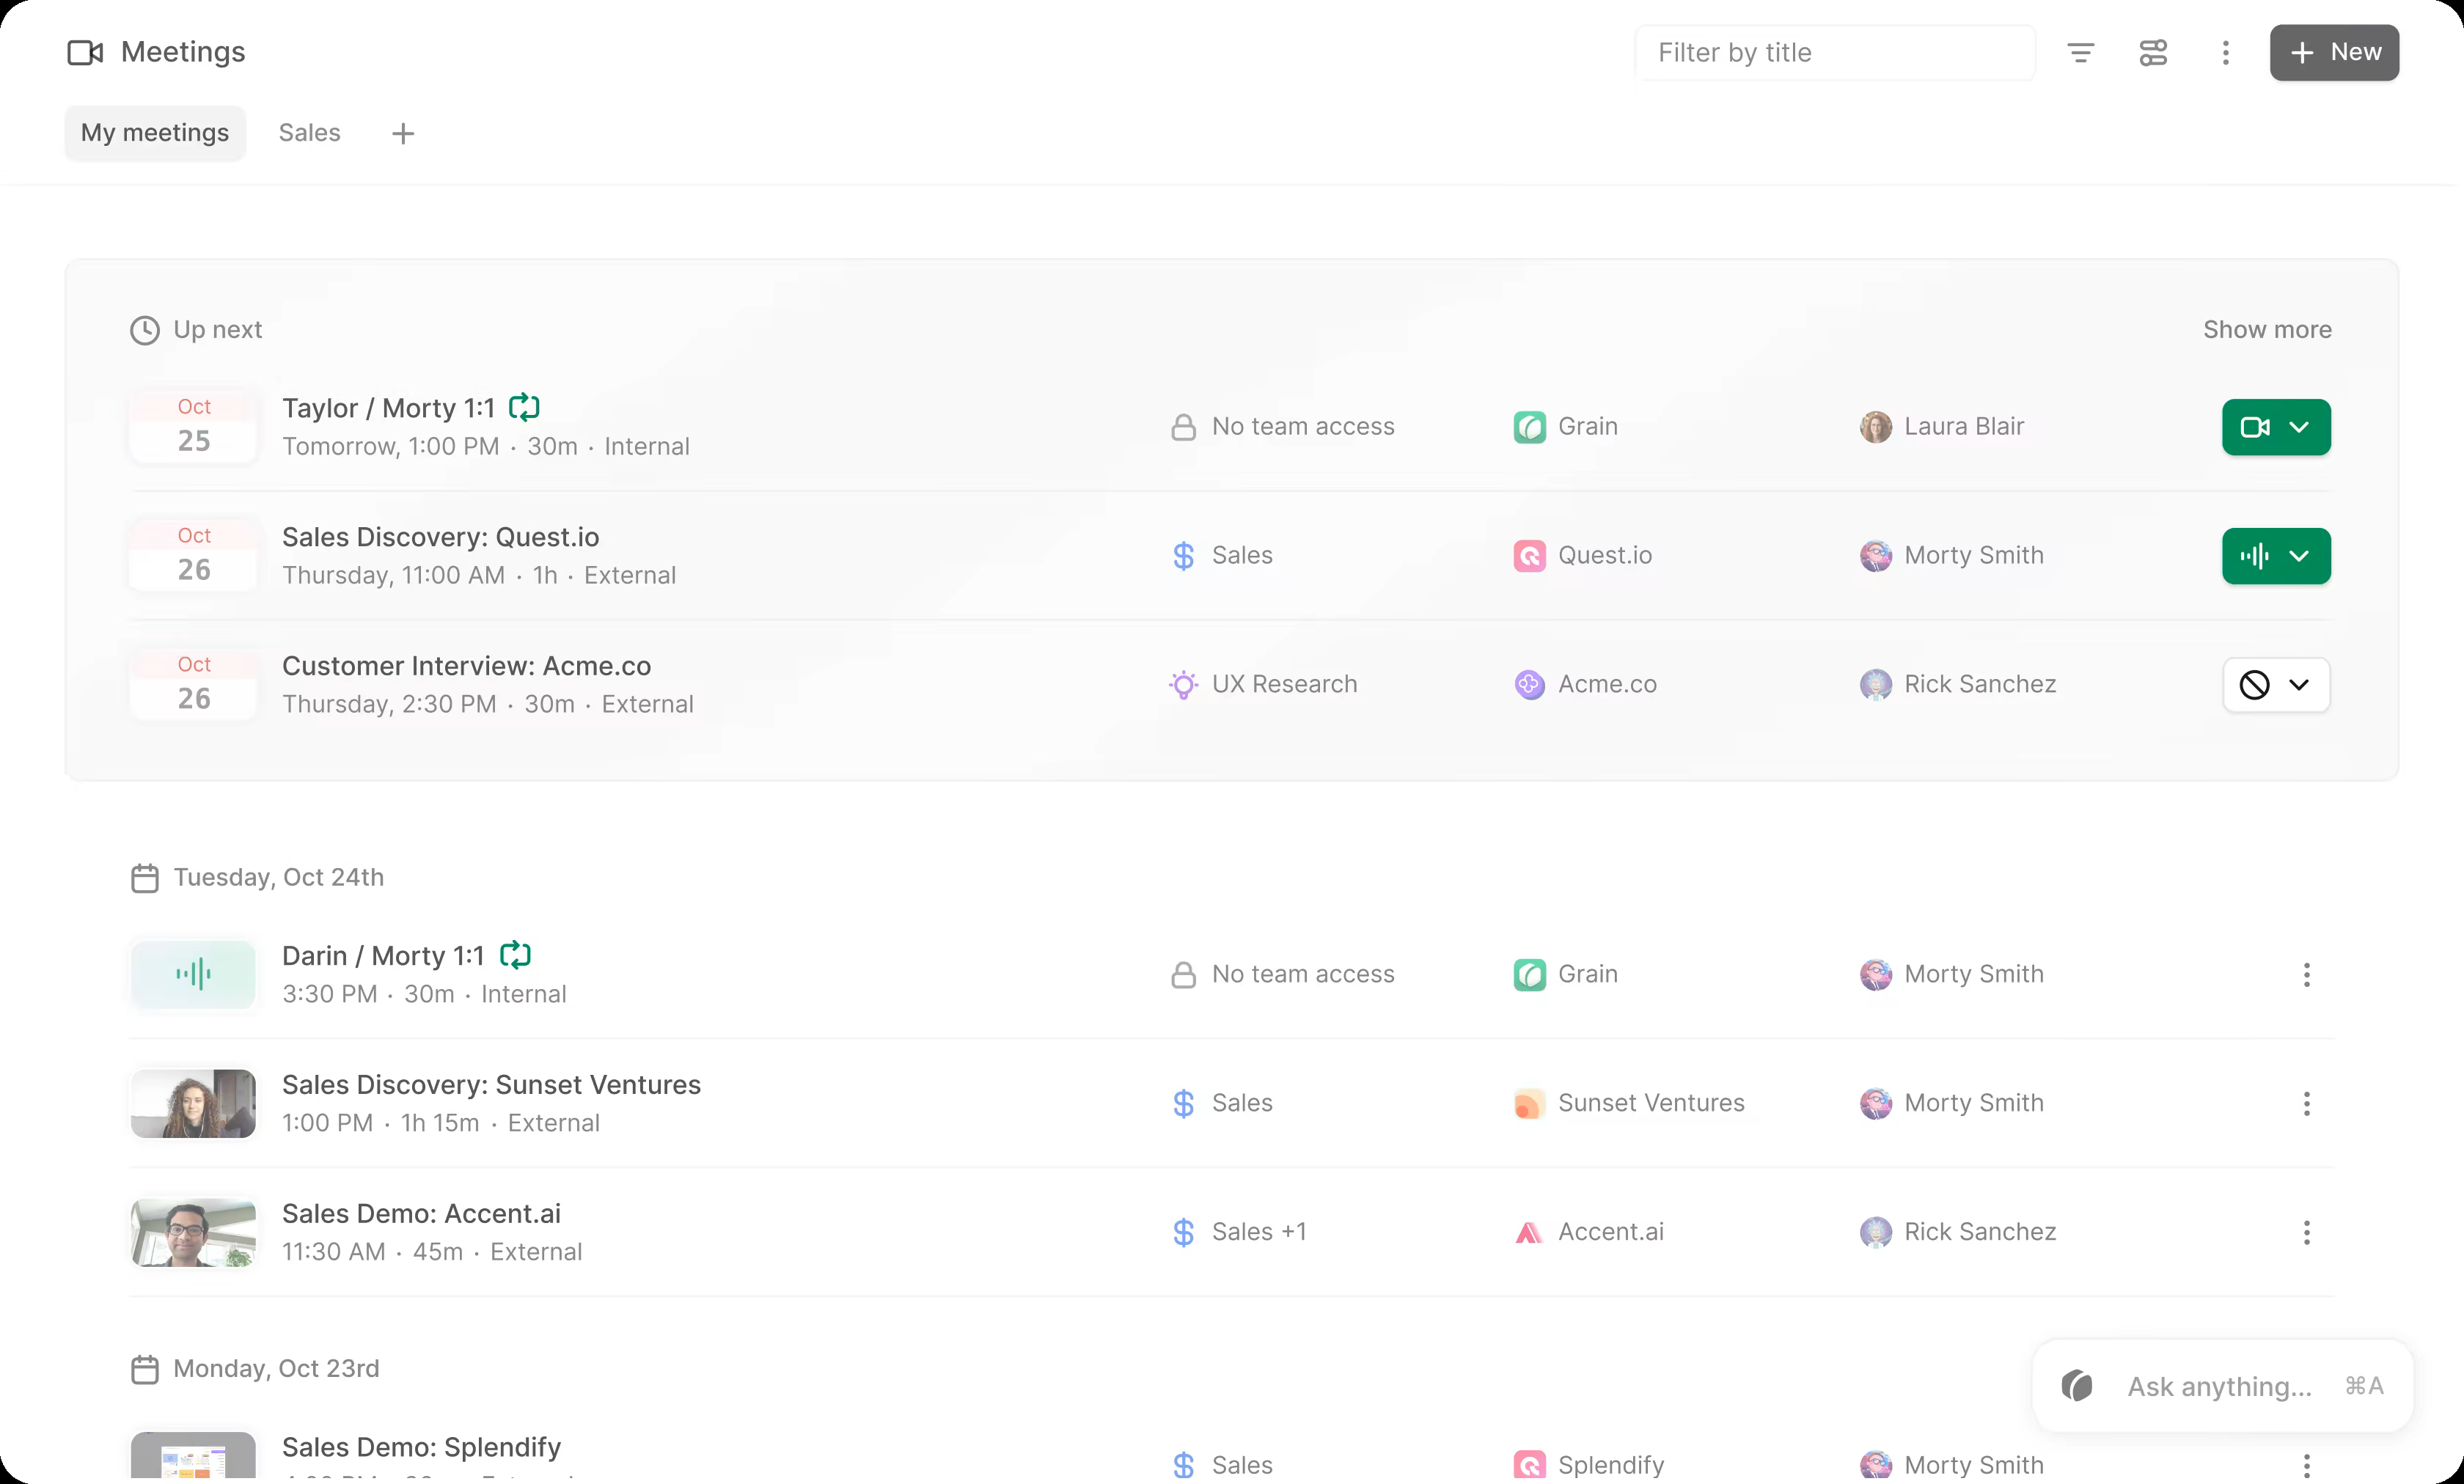The width and height of the screenshot is (2464, 1484).
Task: Click the add new view plus icon
Action: pos(403,134)
